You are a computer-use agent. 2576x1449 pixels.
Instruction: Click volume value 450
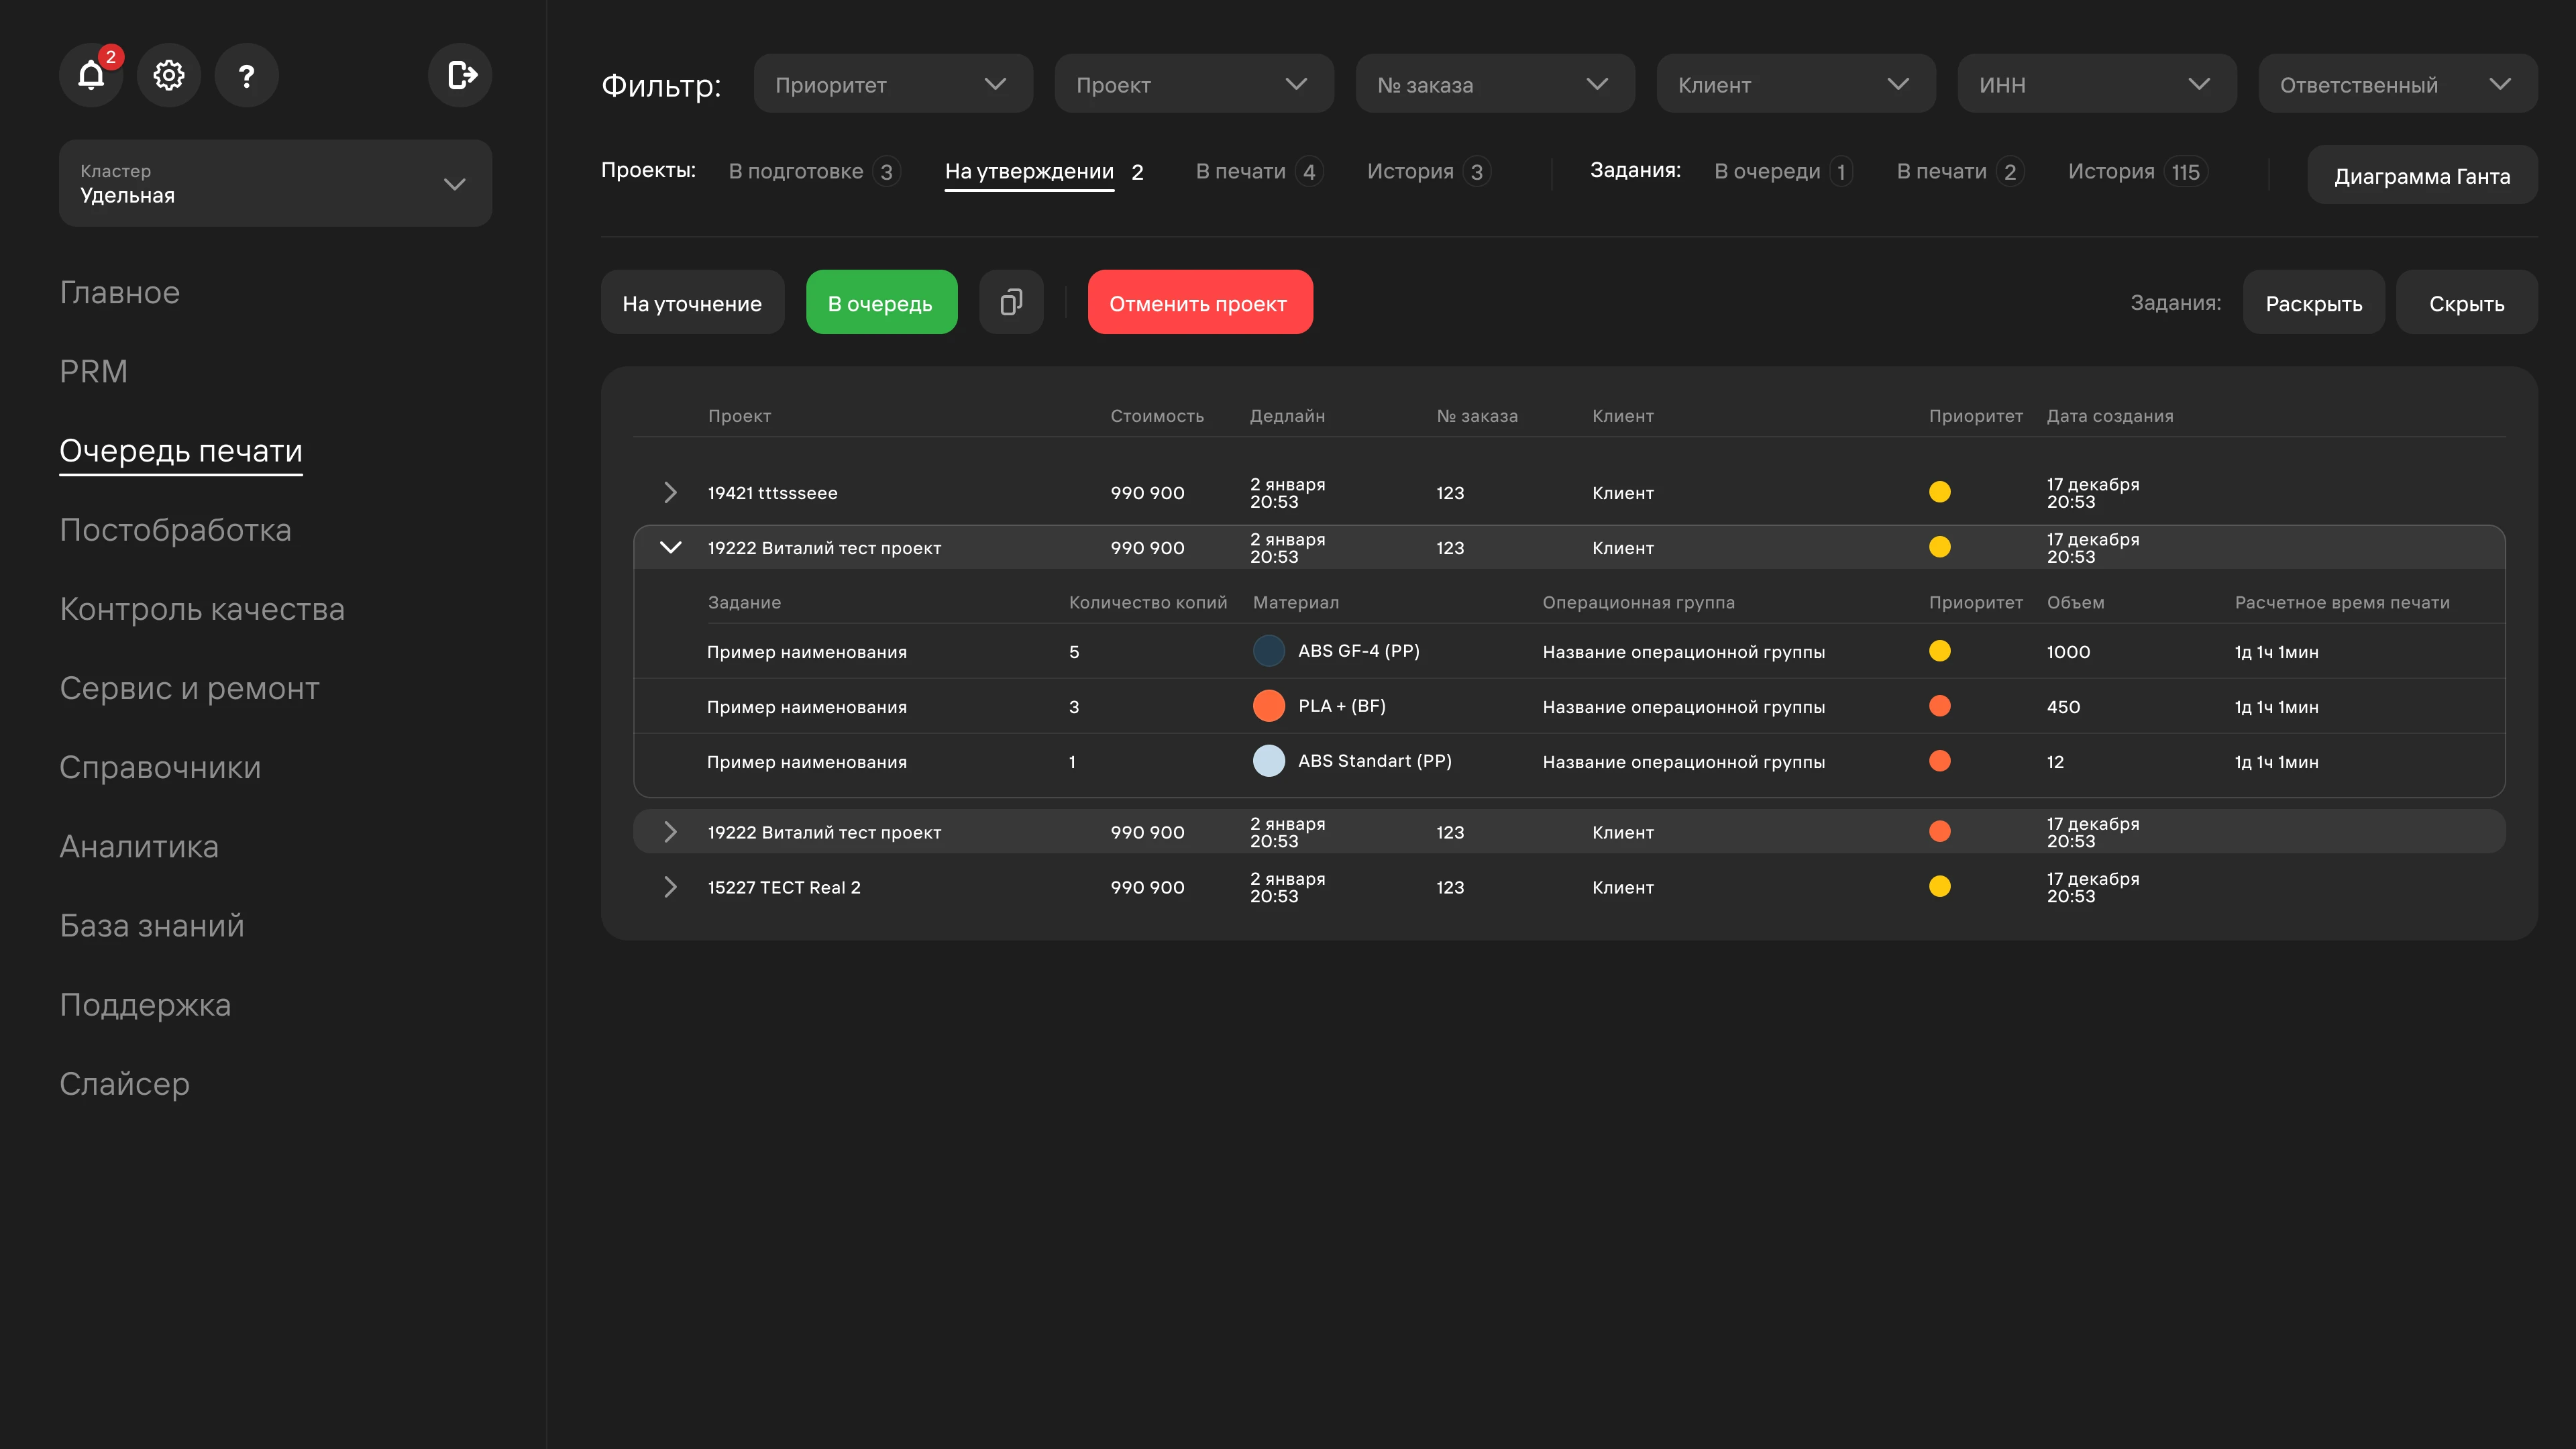[x=2063, y=707]
